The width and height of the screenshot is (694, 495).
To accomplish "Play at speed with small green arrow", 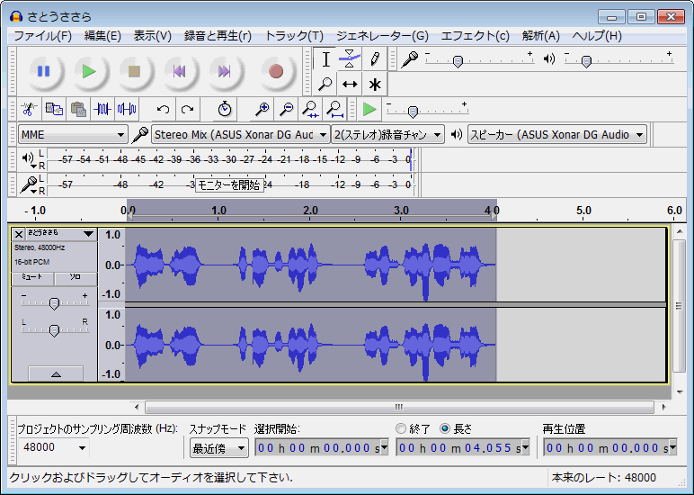I will [369, 109].
